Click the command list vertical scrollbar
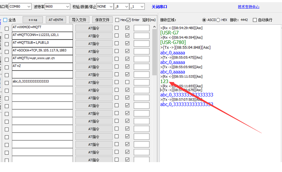 pyautogui.click(x=154, y=49)
